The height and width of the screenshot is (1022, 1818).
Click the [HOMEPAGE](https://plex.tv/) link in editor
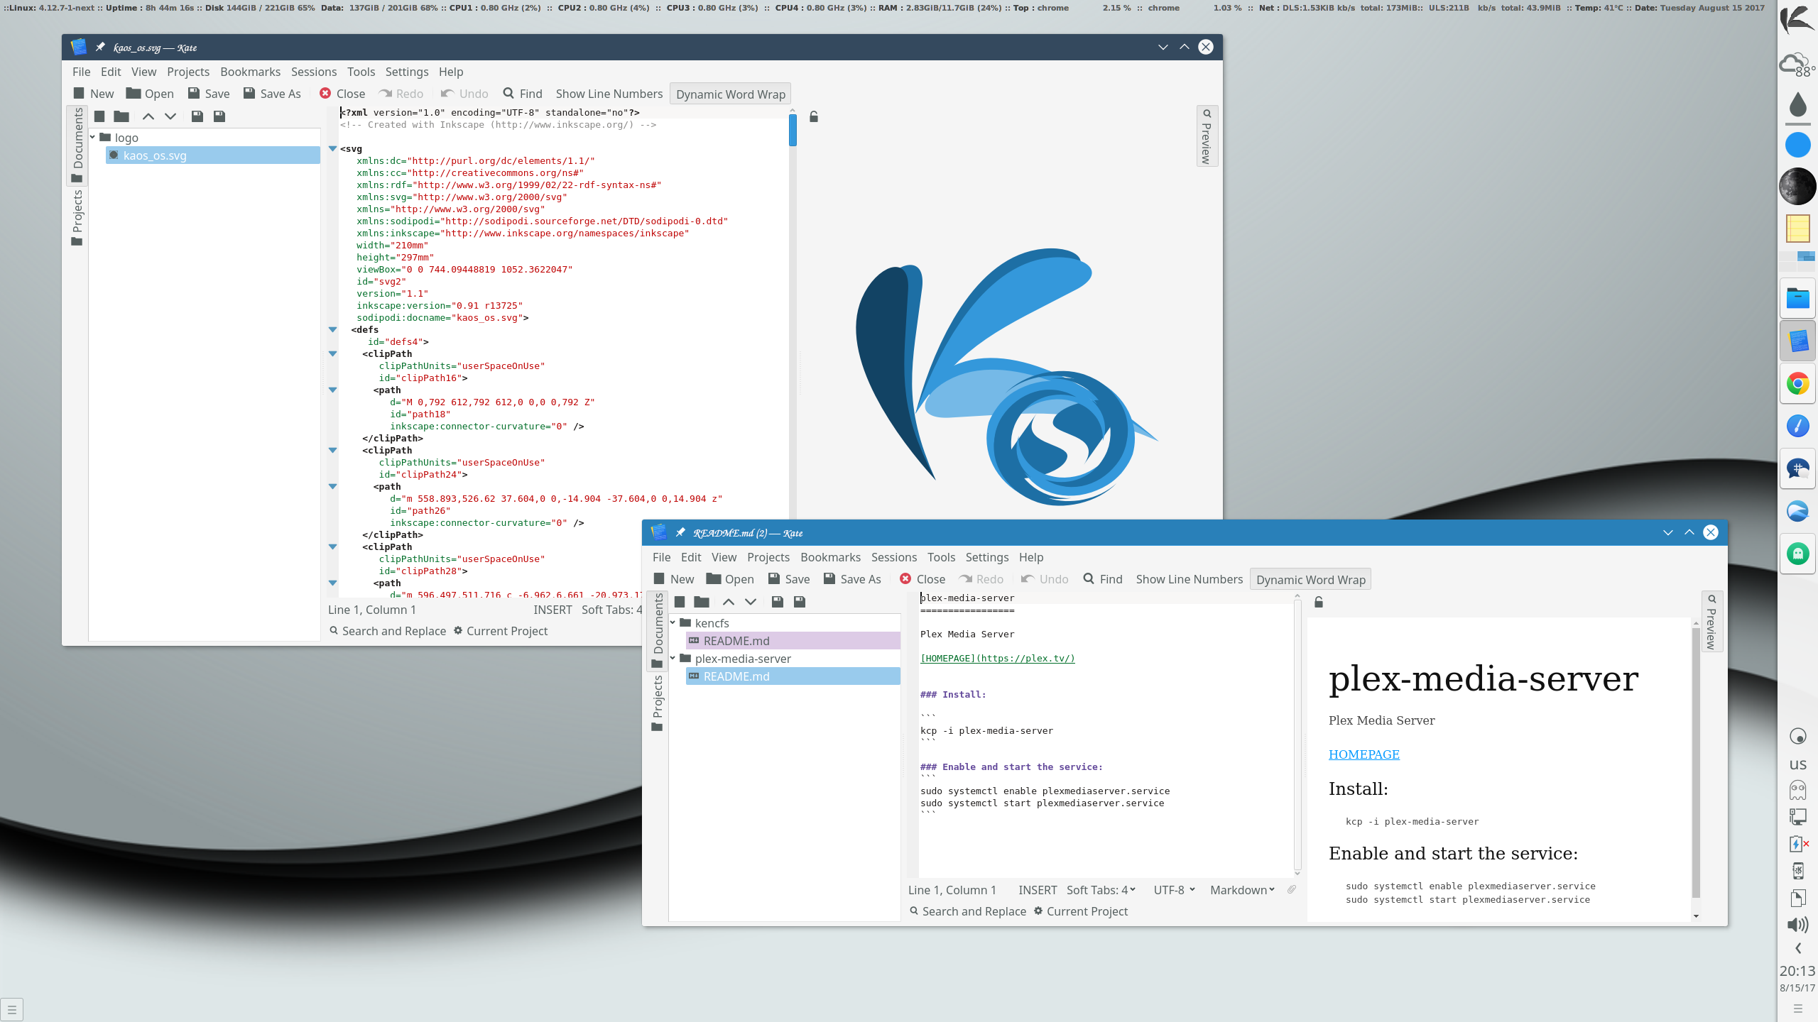click(998, 659)
